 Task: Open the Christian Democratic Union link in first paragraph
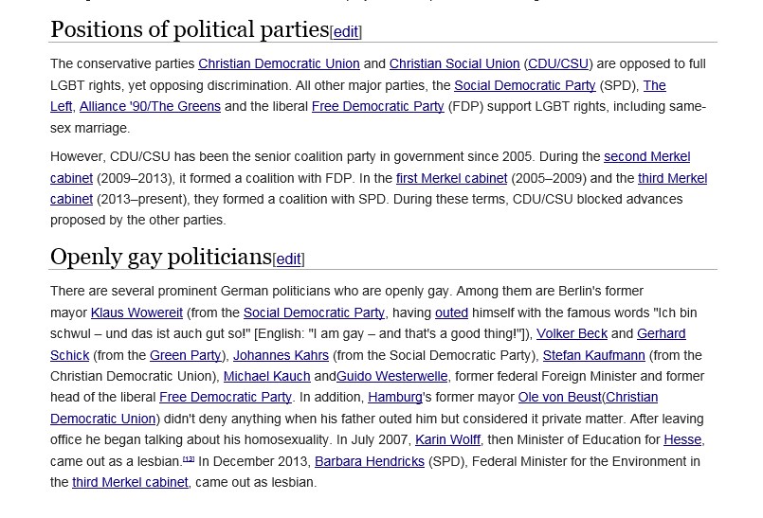(279, 63)
